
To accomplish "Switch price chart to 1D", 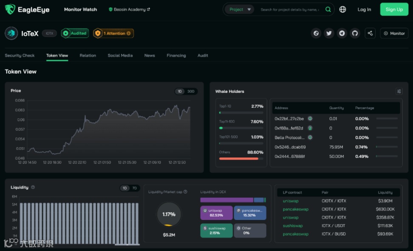I will (x=180, y=91).
